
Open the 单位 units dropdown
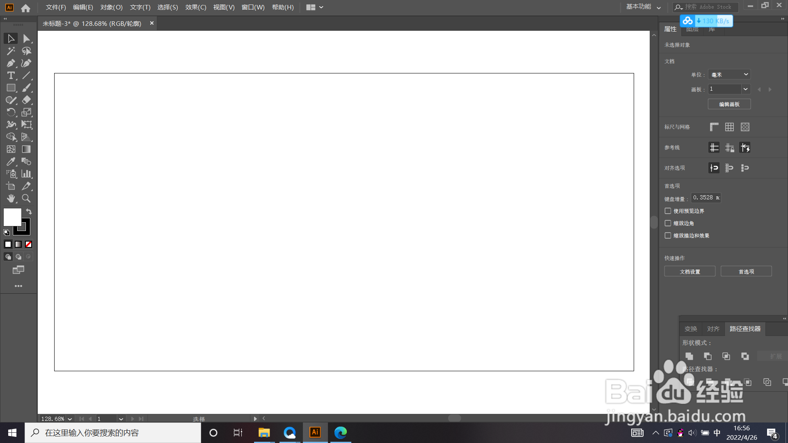729,75
